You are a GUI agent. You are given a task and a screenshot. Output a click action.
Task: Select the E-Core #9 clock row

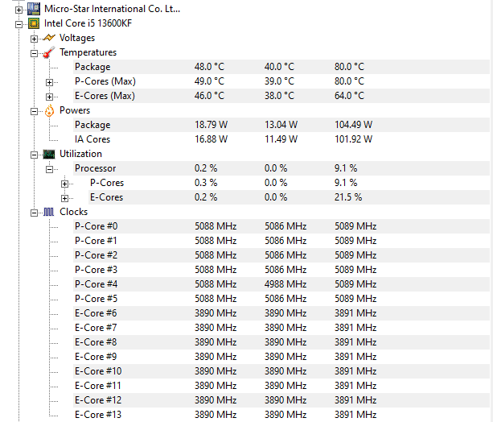pos(281,357)
